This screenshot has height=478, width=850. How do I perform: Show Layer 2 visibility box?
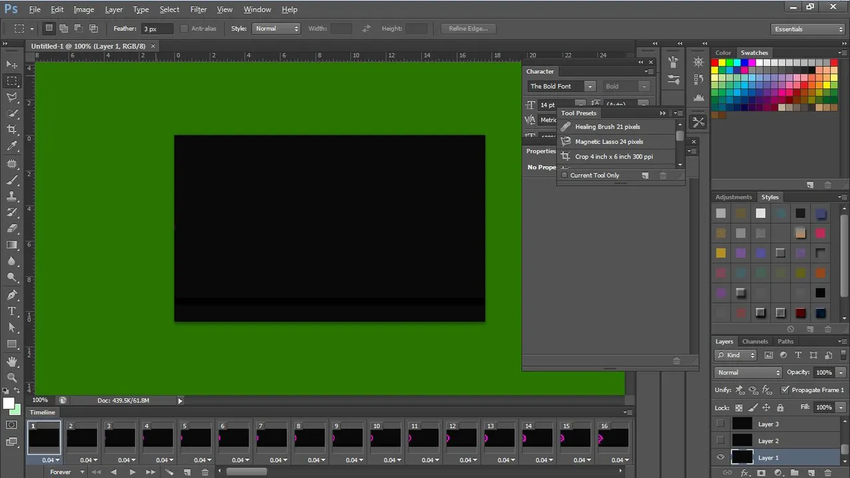tap(721, 441)
